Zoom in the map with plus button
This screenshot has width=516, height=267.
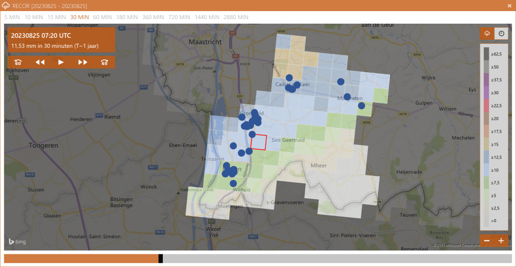[x=501, y=241]
